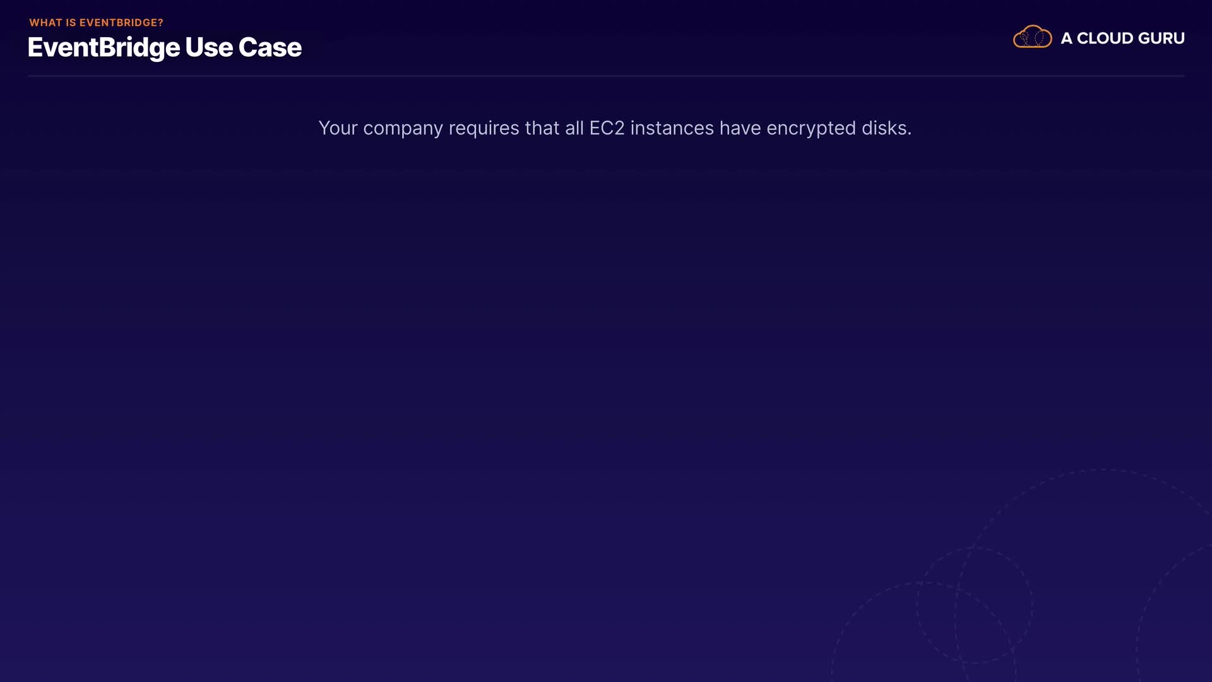Click the horizontal divider line under the title
The height and width of the screenshot is (682, 1212).
606,76
